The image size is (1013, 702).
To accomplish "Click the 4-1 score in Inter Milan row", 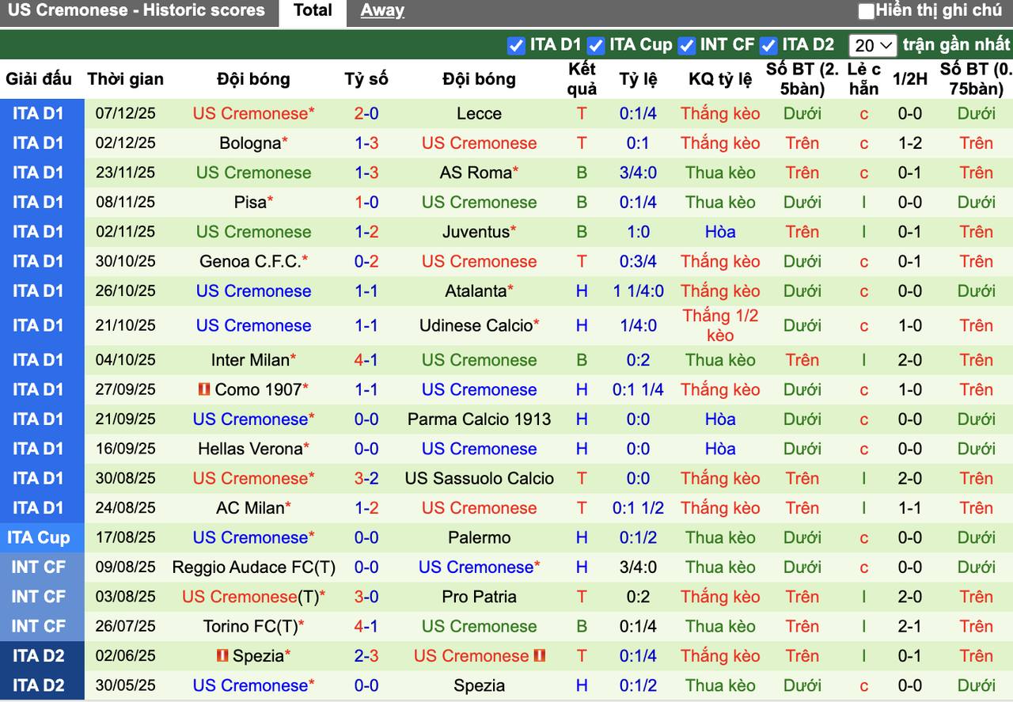I will [366, 360].
